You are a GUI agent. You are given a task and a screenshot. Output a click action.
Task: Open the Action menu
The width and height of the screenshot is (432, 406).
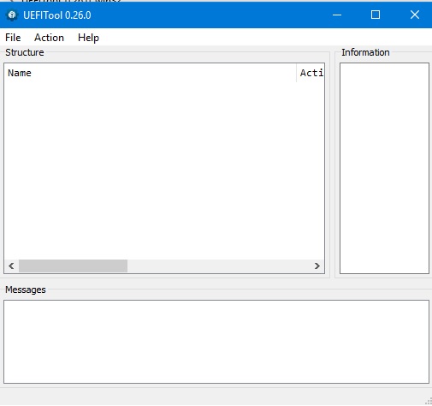[x=49, y=38]
